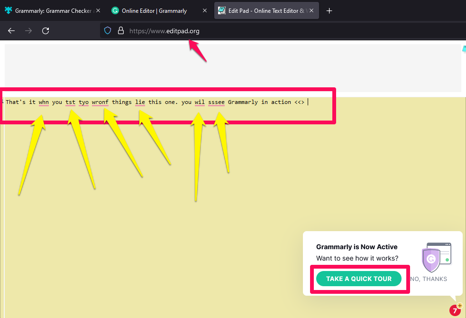This screenshot has width=466, height=318.
Task: Click the word "Grammarly" in the editor text
Action: coord(243,103)
